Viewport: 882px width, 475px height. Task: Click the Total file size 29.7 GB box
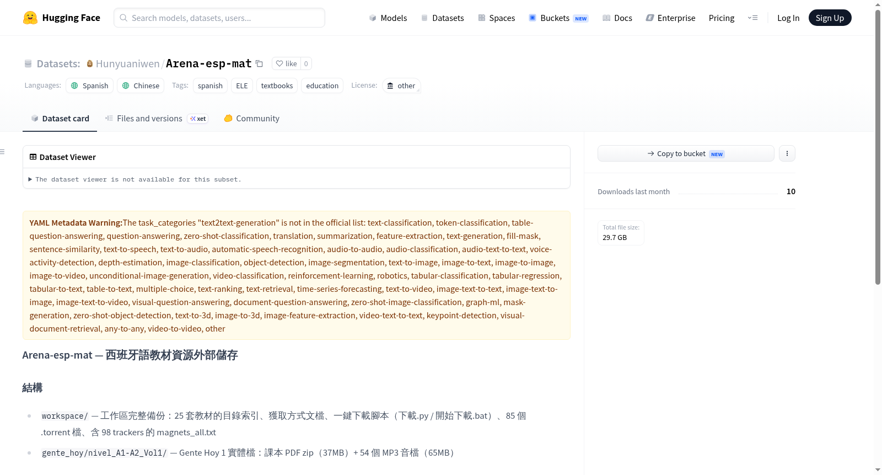click(x=621, y=232)
